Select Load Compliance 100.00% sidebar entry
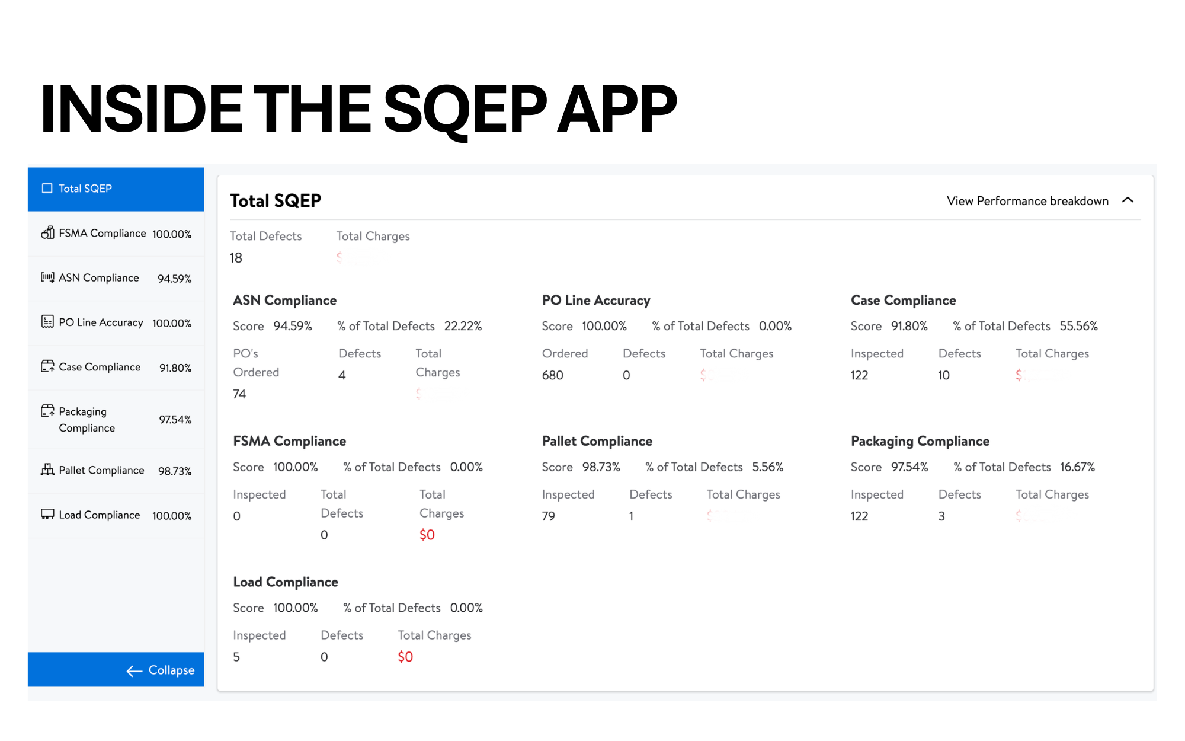Image resolution: width=1185 pixels, height=741 pixels. pyautogui.click(x=116, y=515)
